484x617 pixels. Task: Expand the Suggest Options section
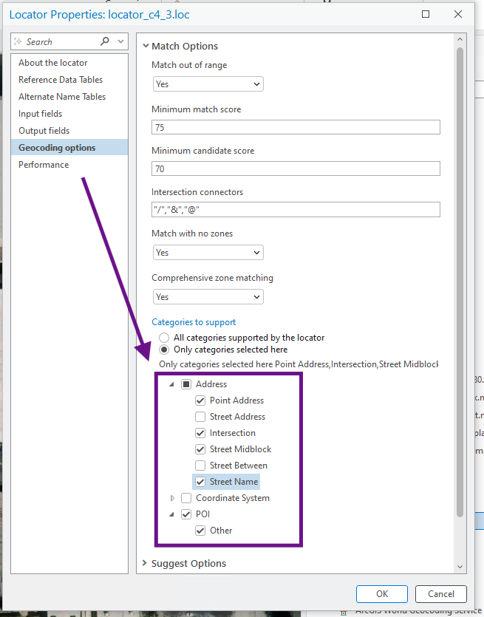pyautogui.click(x=145, y=563)
